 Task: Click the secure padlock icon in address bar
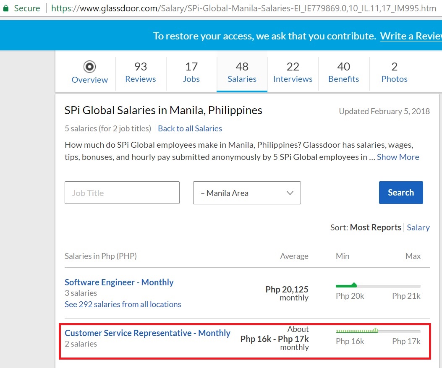coord(6,8)
